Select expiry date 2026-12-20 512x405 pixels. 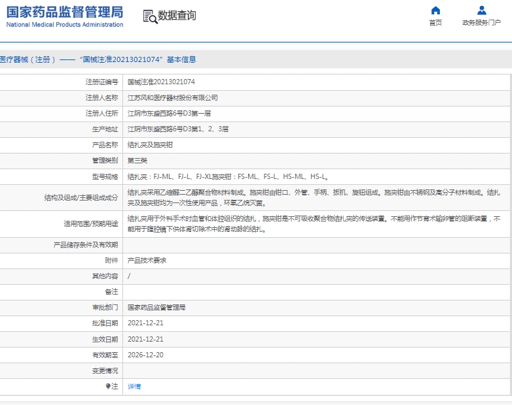click(x=145, y=355)
